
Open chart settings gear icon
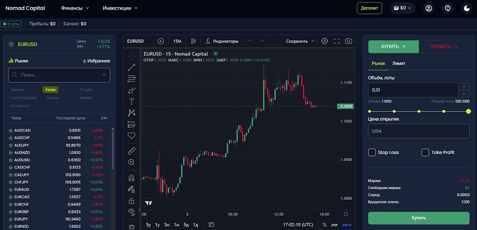(x=324, y=41)
